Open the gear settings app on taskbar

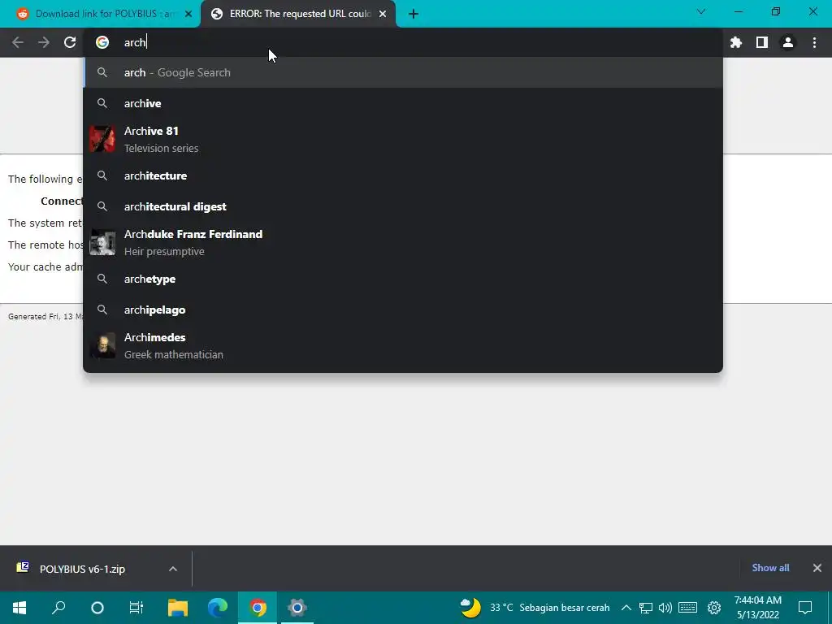(297, 608)
